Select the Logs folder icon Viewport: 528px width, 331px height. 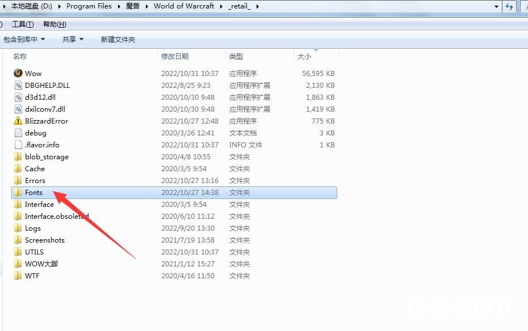click(18, 228)
